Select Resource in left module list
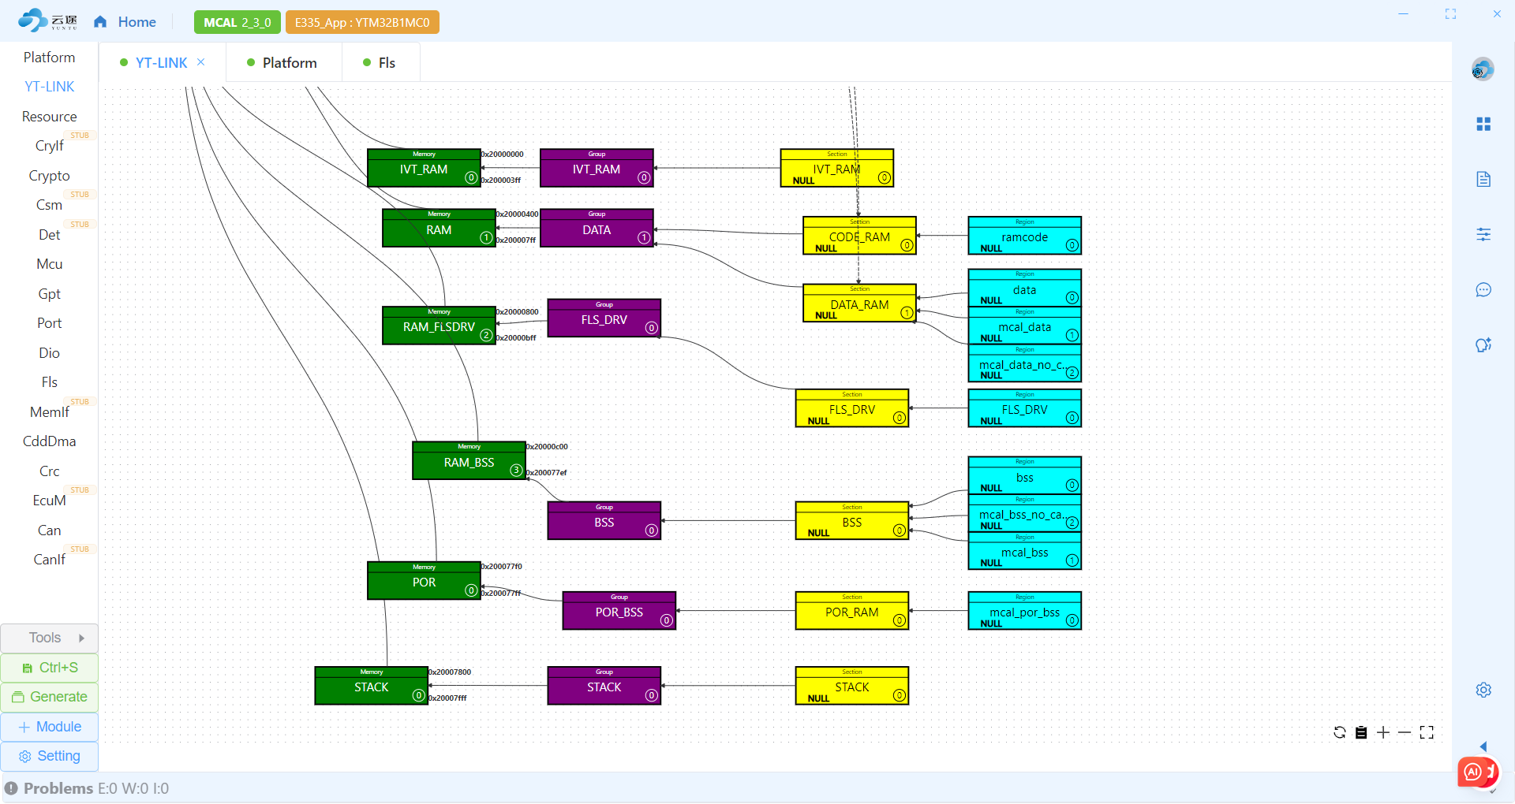Screen dimensions: 1515x804 click(x=49, y=117)
